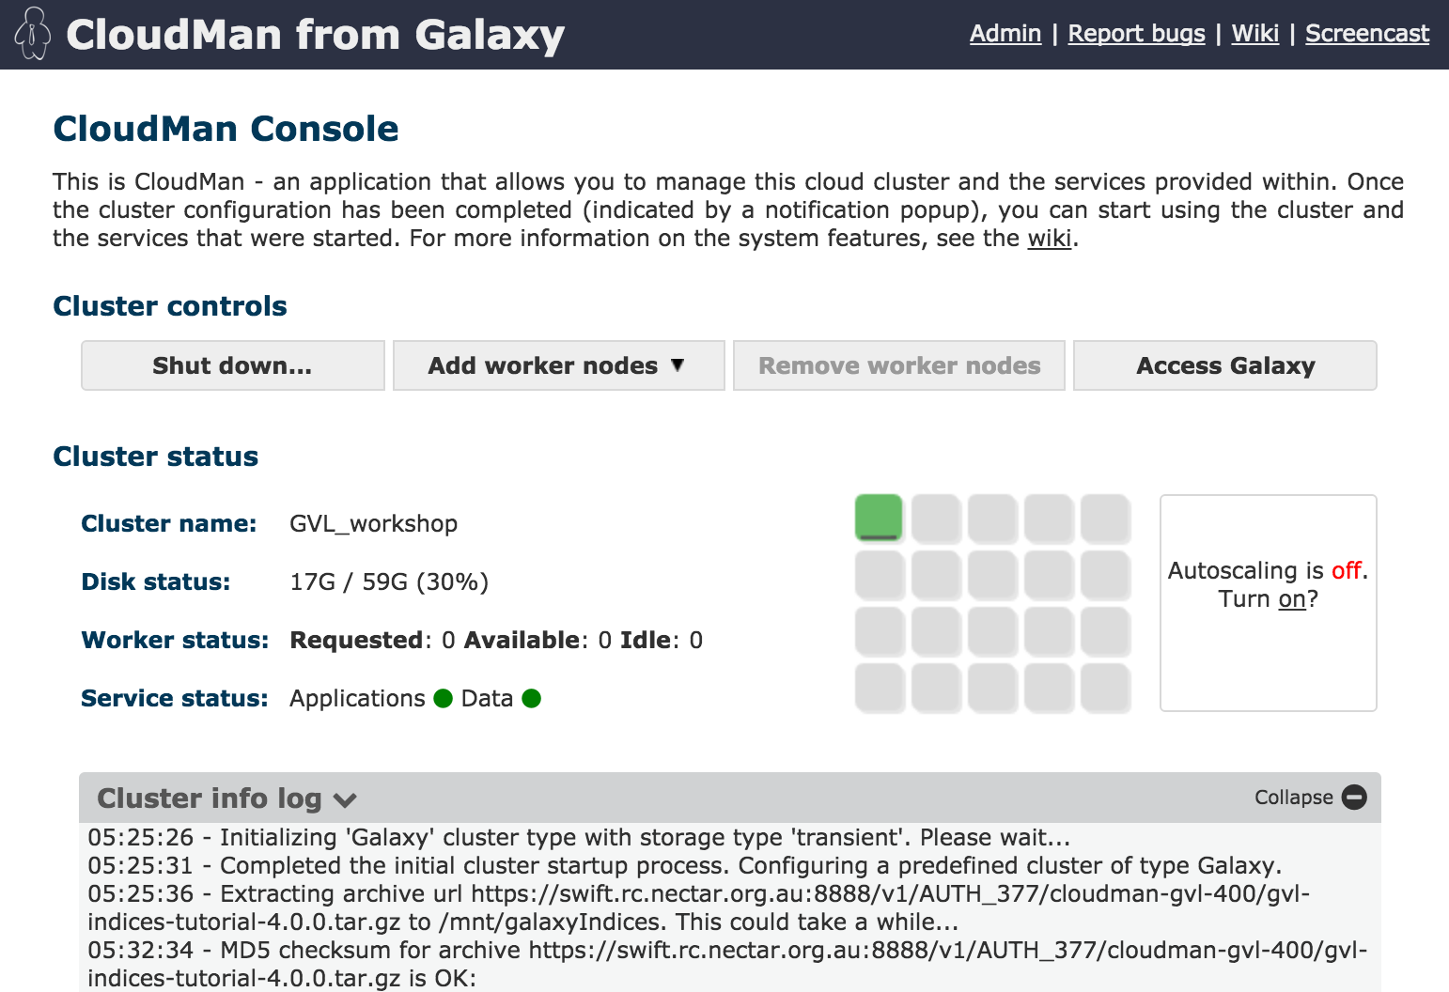1449x992 pixels.
Task: Click the cluster name value GVL_workshop
Action: tap(373, 523)
